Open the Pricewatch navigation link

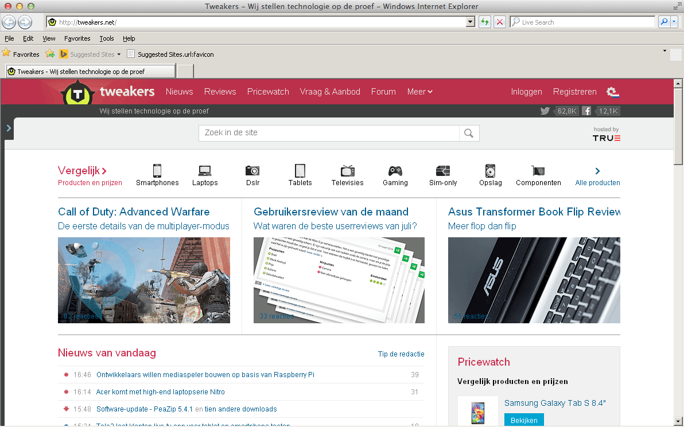pyautogui.click(x=269, y=92)
